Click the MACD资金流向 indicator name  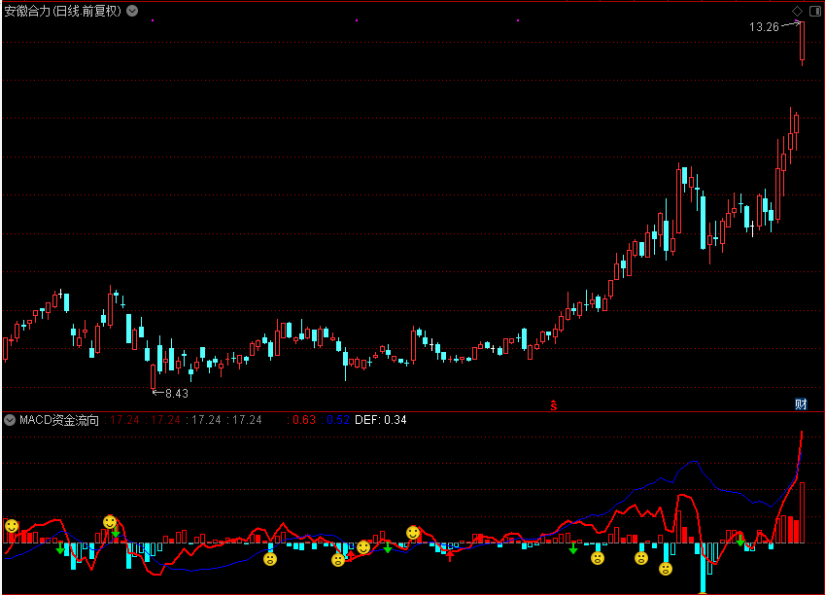click(59, 420)
